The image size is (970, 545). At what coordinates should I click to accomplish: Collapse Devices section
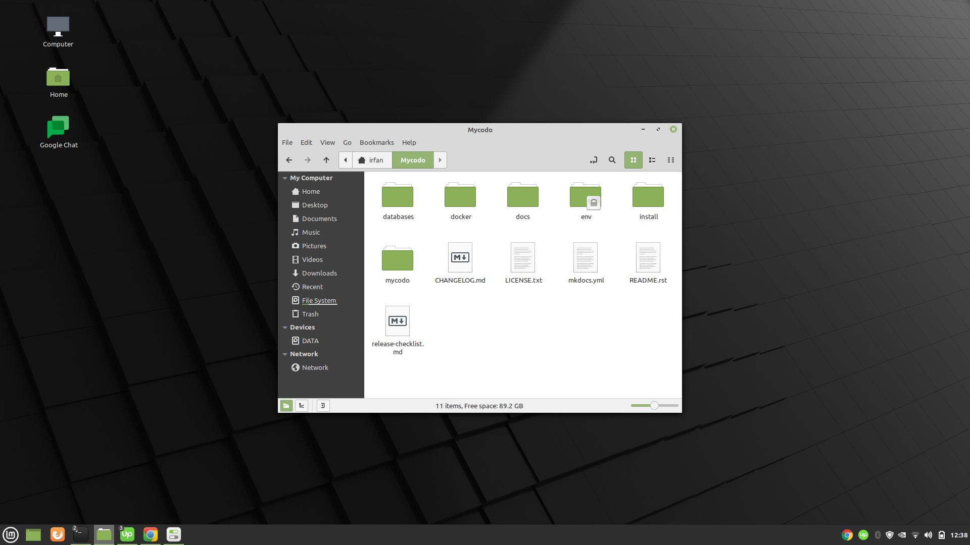click(x=285, y=328)
